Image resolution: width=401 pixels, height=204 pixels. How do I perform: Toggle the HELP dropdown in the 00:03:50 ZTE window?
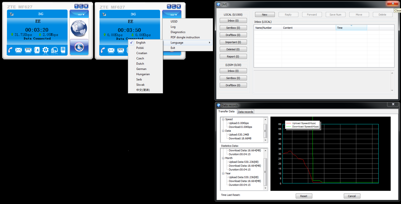pos(172,14)
